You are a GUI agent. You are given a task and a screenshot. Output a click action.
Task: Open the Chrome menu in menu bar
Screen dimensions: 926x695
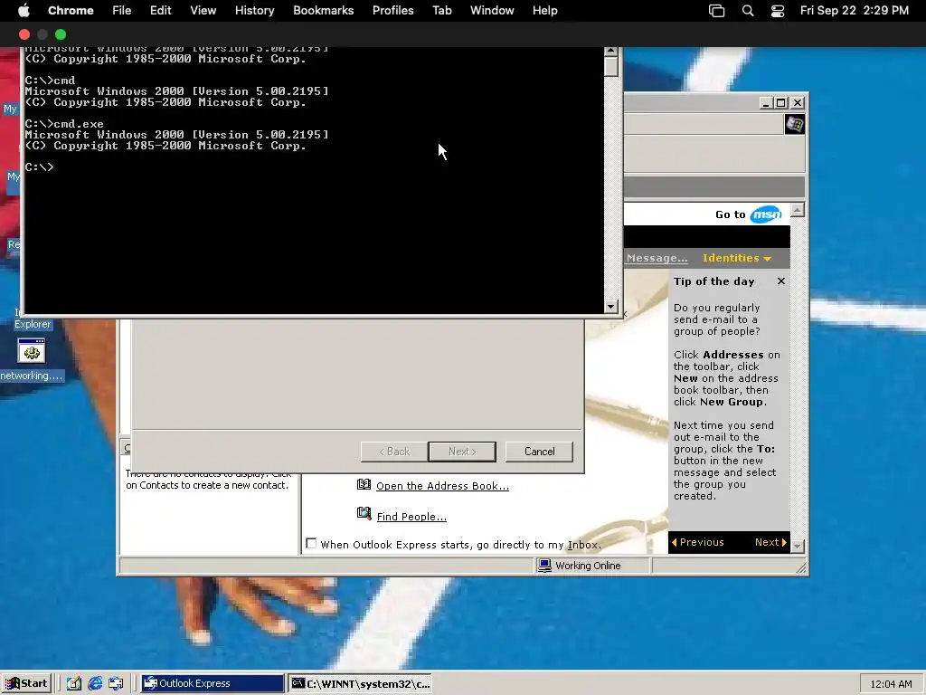71,11
